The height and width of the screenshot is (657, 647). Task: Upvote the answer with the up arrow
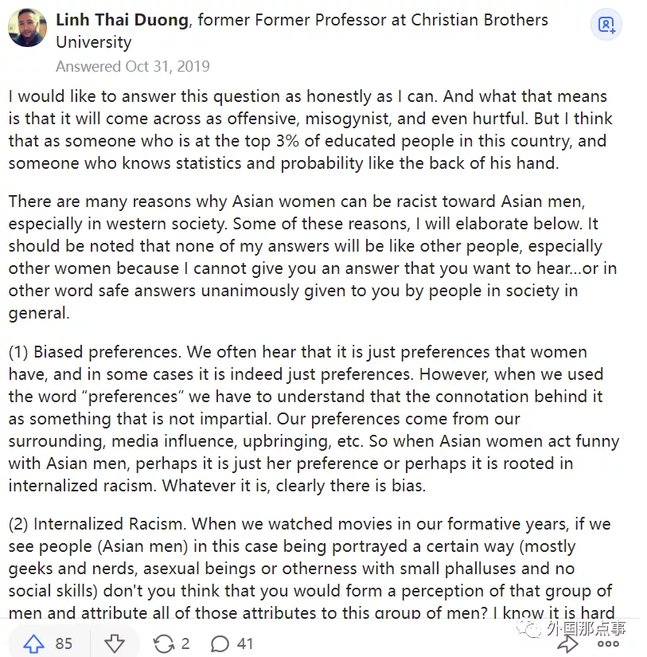click(x=33, y=643)
